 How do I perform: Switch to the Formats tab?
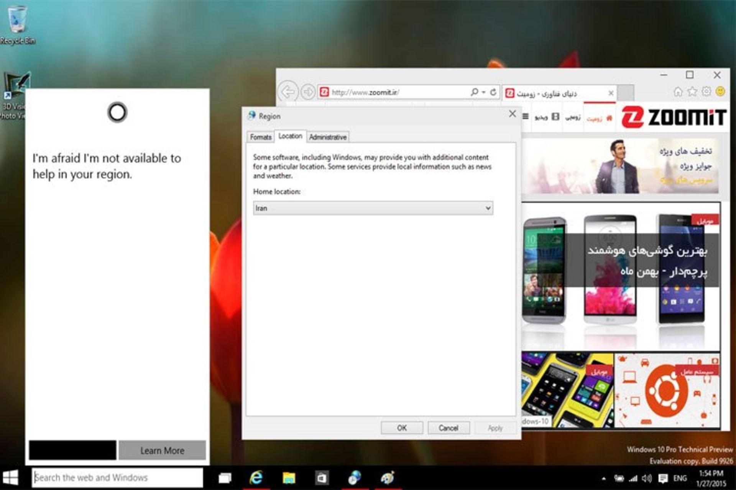tap(260, 137)
